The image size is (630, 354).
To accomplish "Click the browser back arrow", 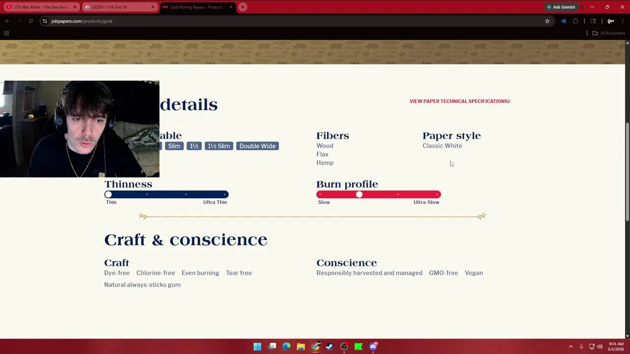I will [x=7, y=21].
